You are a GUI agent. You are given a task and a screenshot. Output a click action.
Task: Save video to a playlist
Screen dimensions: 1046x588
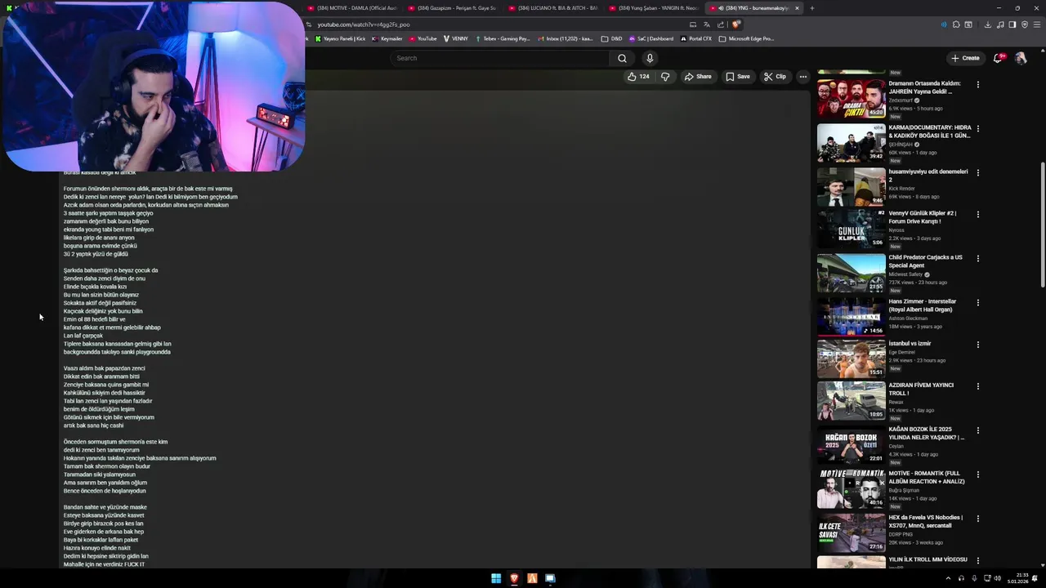coord(738,77)
